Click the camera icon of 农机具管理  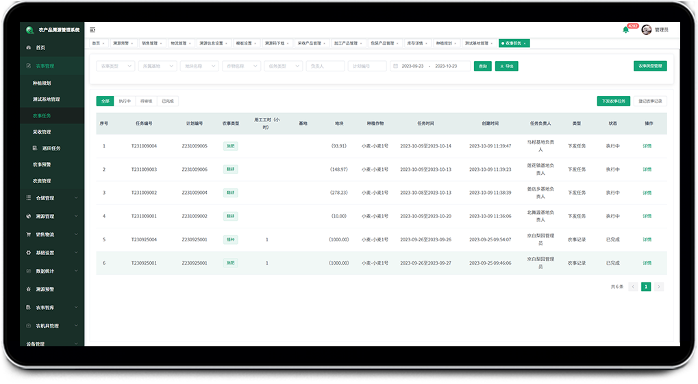coord(29,326)
